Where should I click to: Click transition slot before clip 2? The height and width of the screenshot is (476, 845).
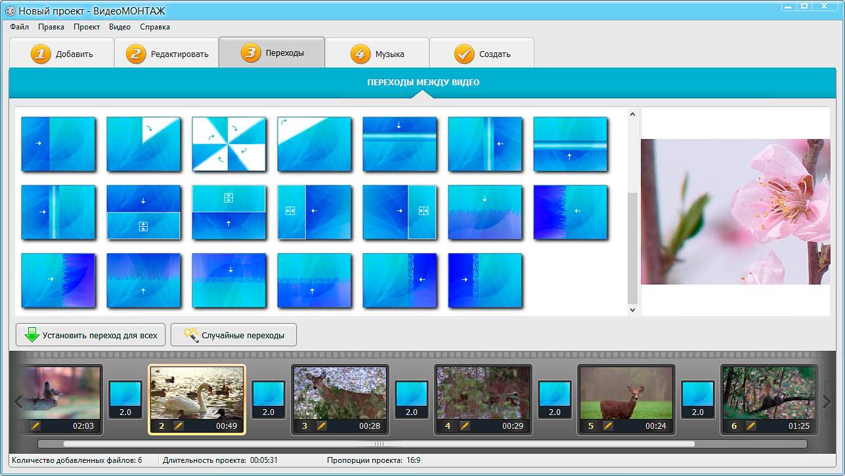tap(125, 400)
